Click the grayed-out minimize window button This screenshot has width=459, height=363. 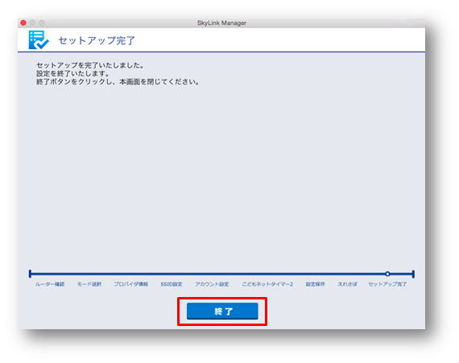[x=32, y=23]
